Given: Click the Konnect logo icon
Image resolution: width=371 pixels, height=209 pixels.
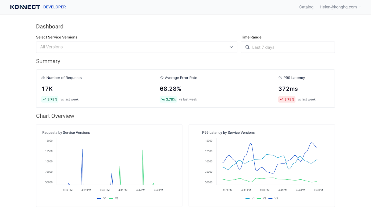Looking at the screenshot, I should pos(25,7).
